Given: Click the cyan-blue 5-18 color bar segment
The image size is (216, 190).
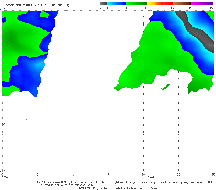Looking at the screenshot, I should (116, 4).
